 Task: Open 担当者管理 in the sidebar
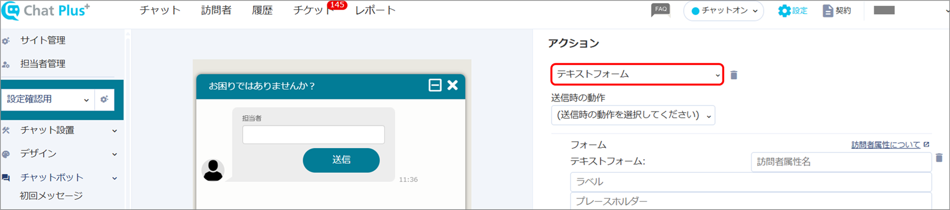pos(43,64)
